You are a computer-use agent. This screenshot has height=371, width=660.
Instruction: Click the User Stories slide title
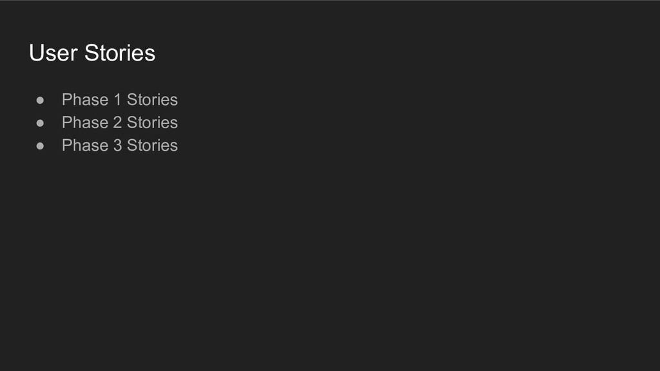pyautogui.click(x=92, y=53)
